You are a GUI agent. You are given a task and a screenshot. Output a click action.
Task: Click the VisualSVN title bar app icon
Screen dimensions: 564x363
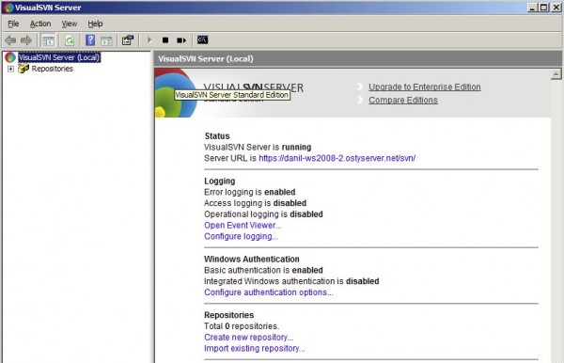tap(8, 8)
